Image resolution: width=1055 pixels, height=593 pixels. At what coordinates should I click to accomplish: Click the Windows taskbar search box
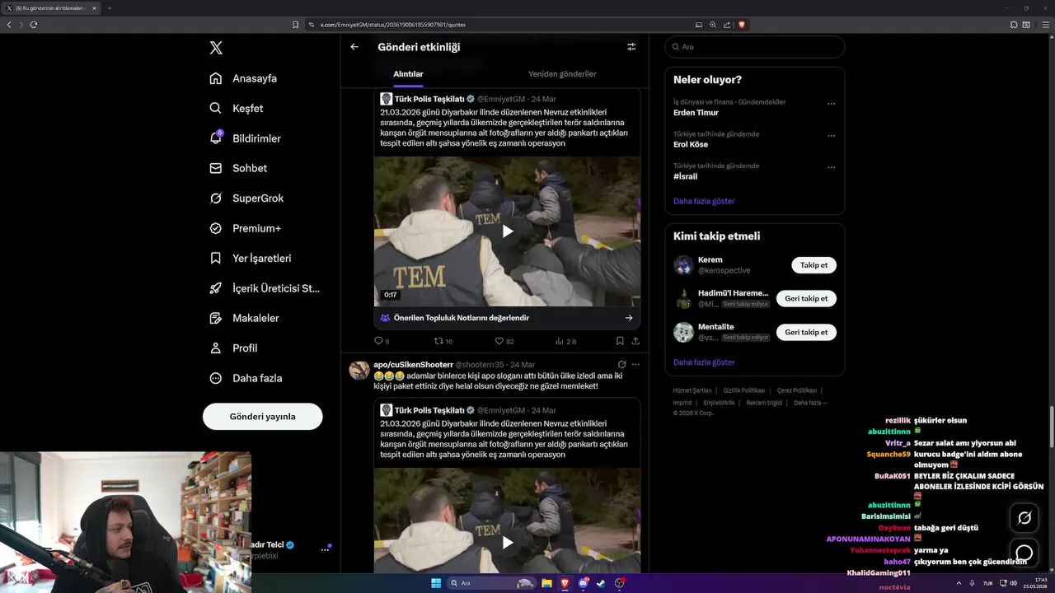(x=492, y=583)
